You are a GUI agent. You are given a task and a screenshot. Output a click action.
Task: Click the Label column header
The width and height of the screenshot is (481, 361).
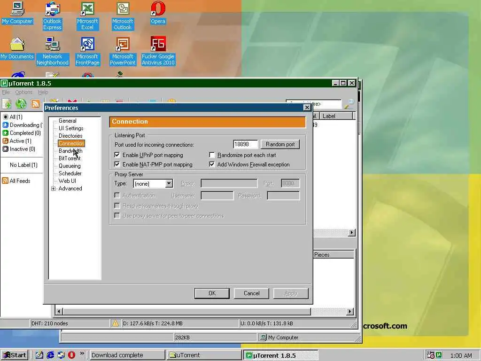point(337,116)
